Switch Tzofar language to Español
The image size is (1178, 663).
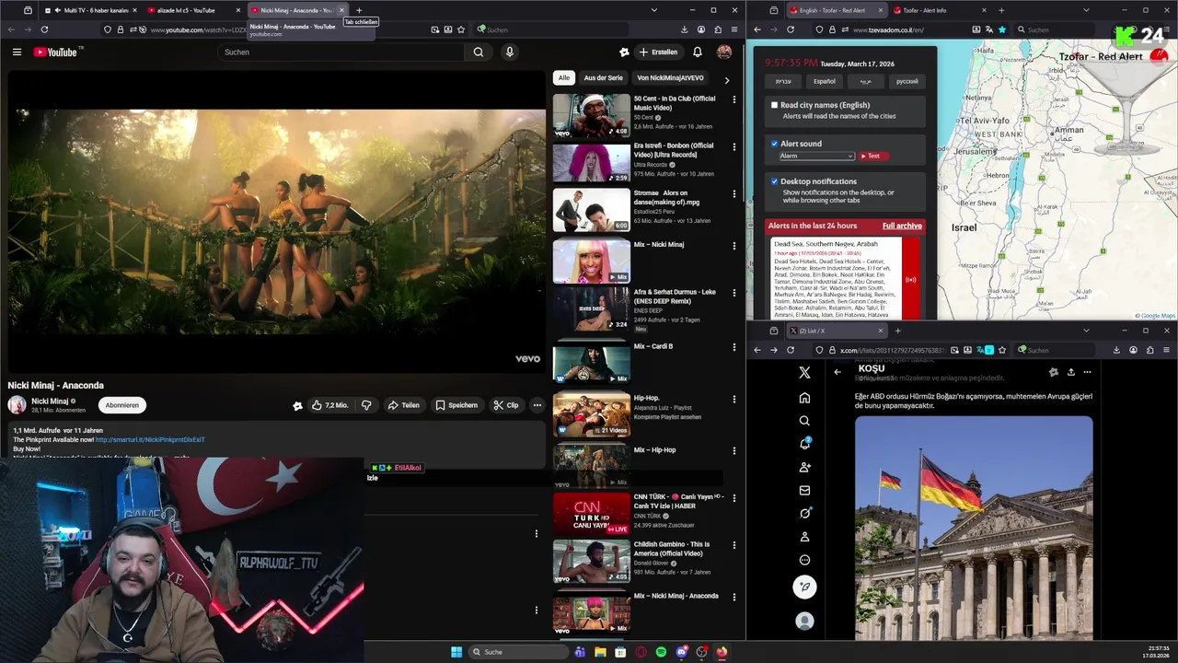point(825,81)
